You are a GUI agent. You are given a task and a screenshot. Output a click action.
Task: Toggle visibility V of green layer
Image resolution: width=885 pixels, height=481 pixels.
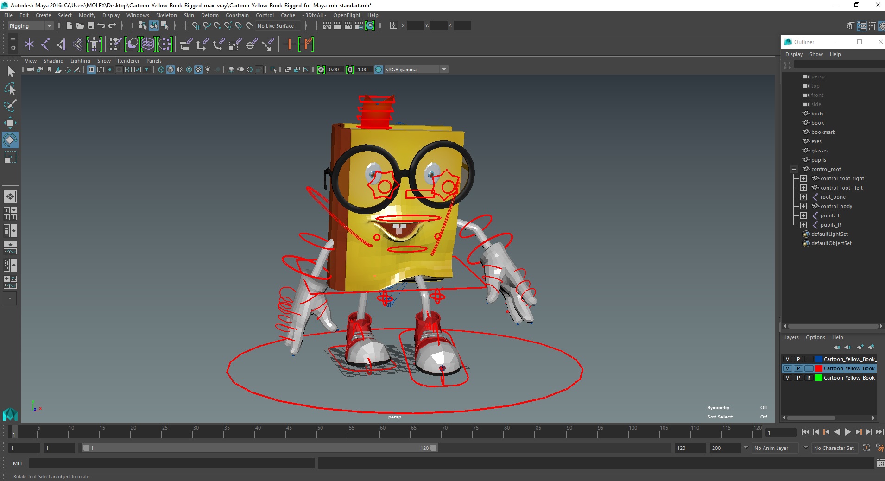coord(787,378)
